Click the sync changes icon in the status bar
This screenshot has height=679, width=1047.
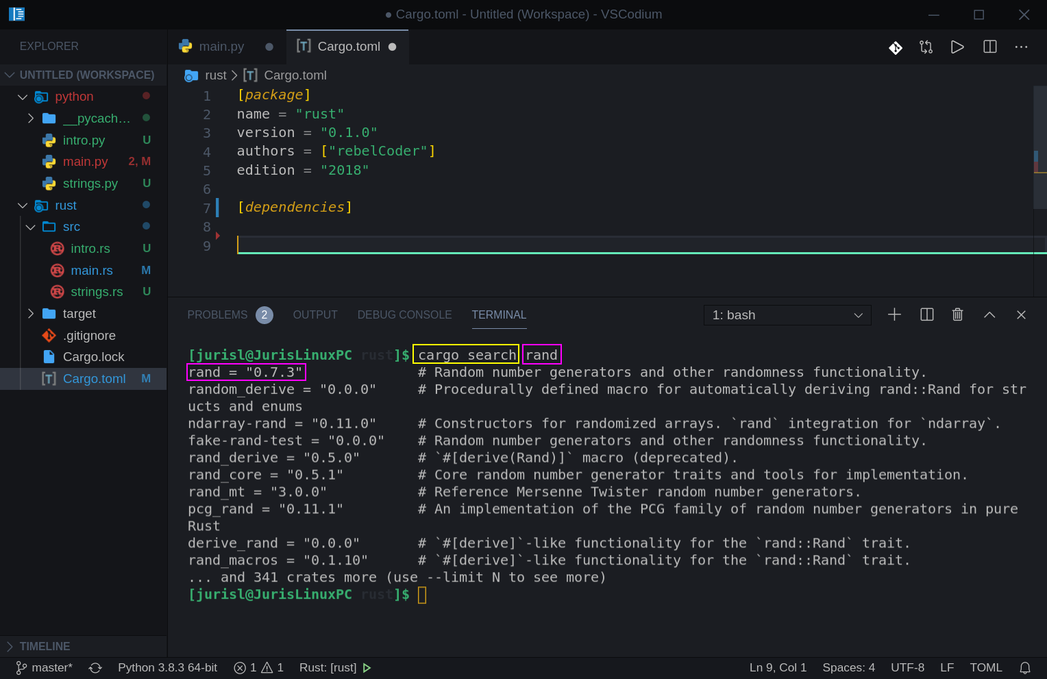coord(95,667)
